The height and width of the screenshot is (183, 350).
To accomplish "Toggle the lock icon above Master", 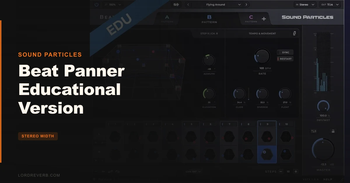I will pos(332,131).
